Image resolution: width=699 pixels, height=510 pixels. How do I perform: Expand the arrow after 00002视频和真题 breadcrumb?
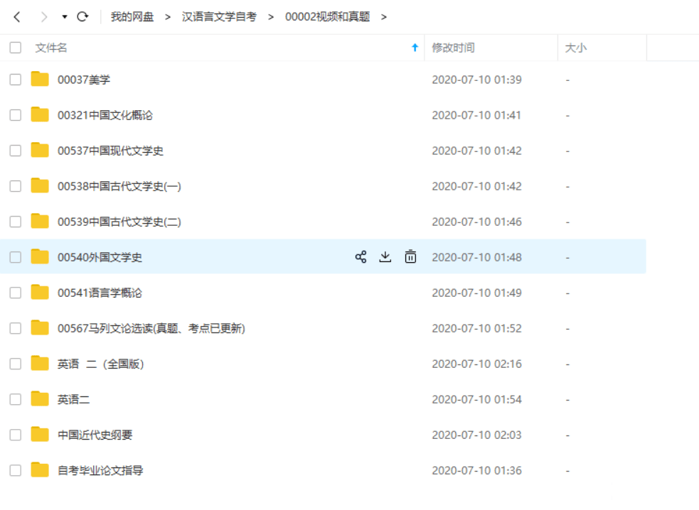click(384, 16)
